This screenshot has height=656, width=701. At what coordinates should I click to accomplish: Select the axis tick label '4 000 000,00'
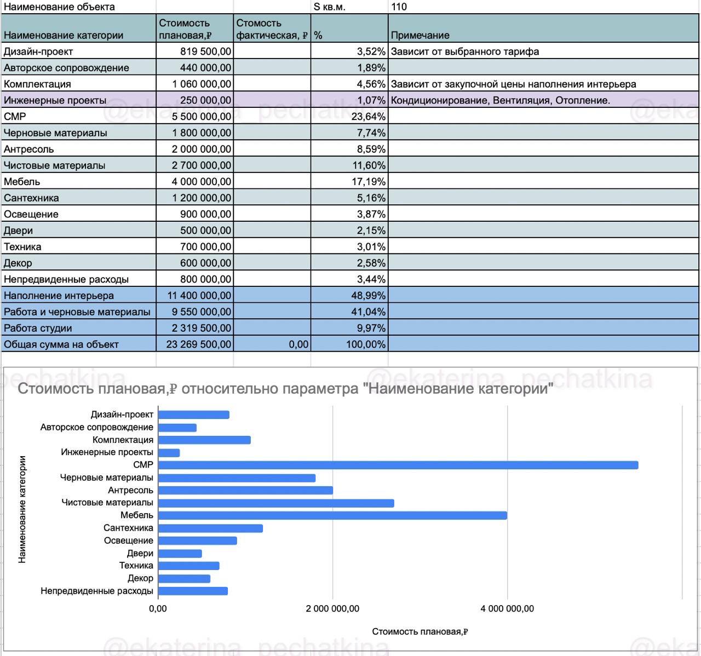point(507,608)
